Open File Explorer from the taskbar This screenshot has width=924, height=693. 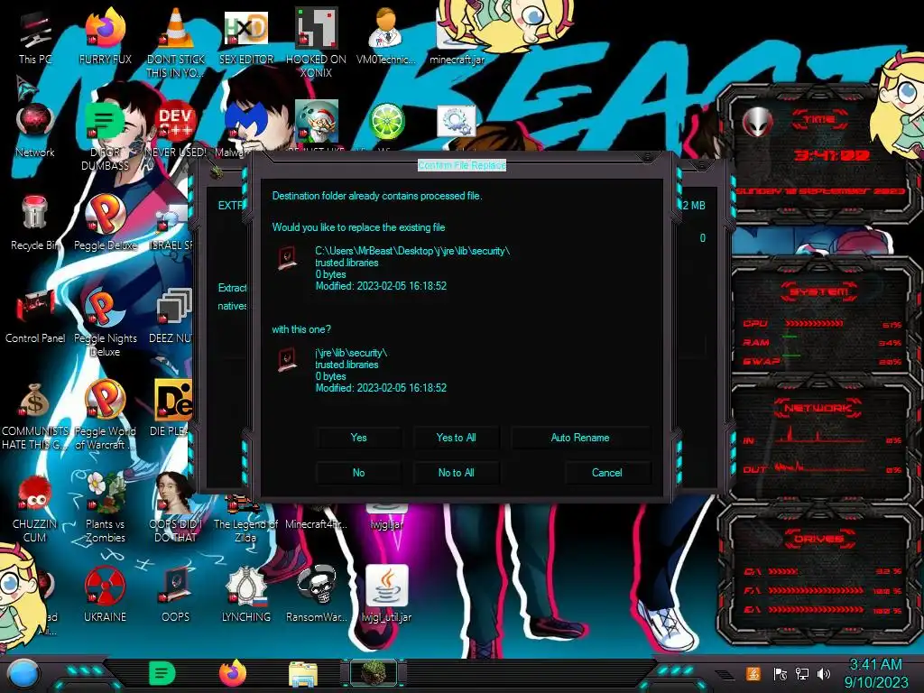pos(303,674)
